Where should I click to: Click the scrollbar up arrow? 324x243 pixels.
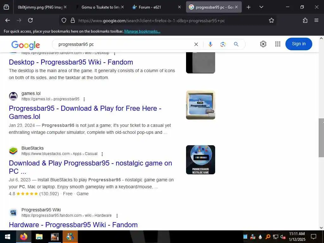pos(321,38)
